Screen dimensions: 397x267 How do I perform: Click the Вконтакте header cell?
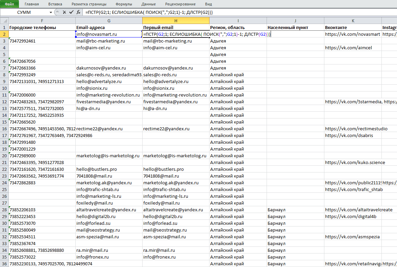point(353,27)
